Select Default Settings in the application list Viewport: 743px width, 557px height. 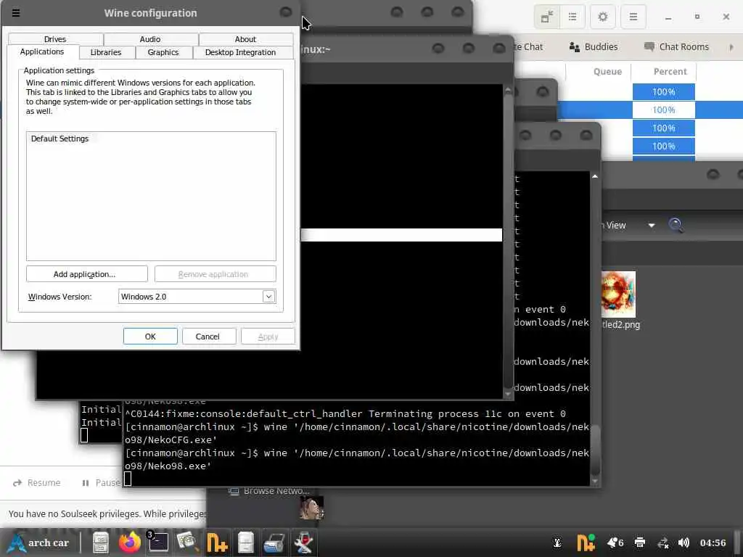coord(59,139)
